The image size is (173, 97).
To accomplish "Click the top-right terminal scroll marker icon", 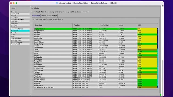I will pyautogui.click(x=163, y=6).
